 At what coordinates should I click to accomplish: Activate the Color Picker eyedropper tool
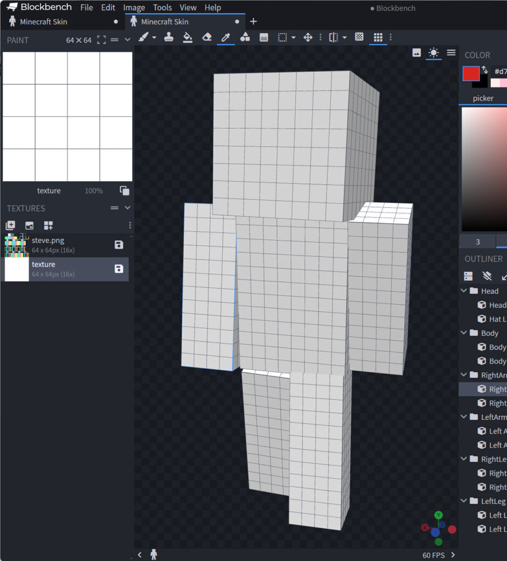click(226, 37)
